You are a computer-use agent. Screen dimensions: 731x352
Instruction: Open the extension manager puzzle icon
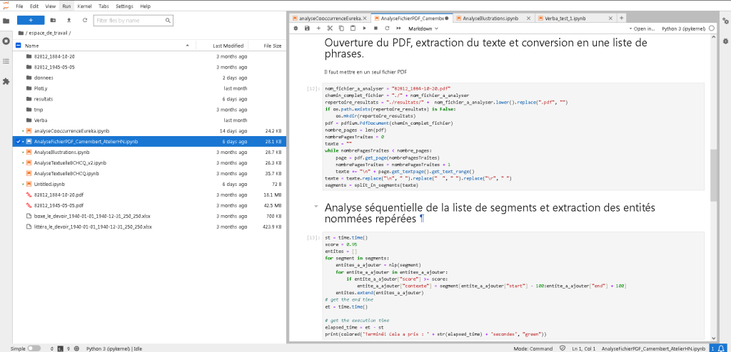point(6,81)
